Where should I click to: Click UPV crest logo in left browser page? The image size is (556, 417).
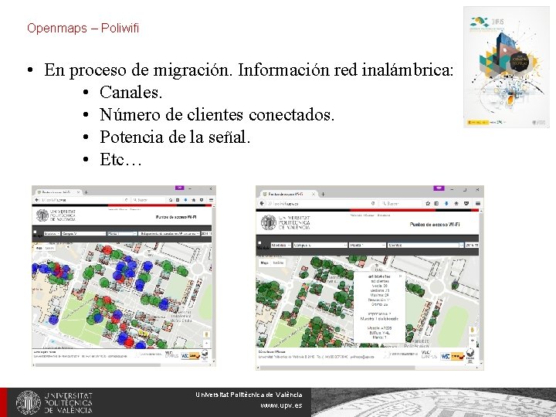[x=42, y=215]
